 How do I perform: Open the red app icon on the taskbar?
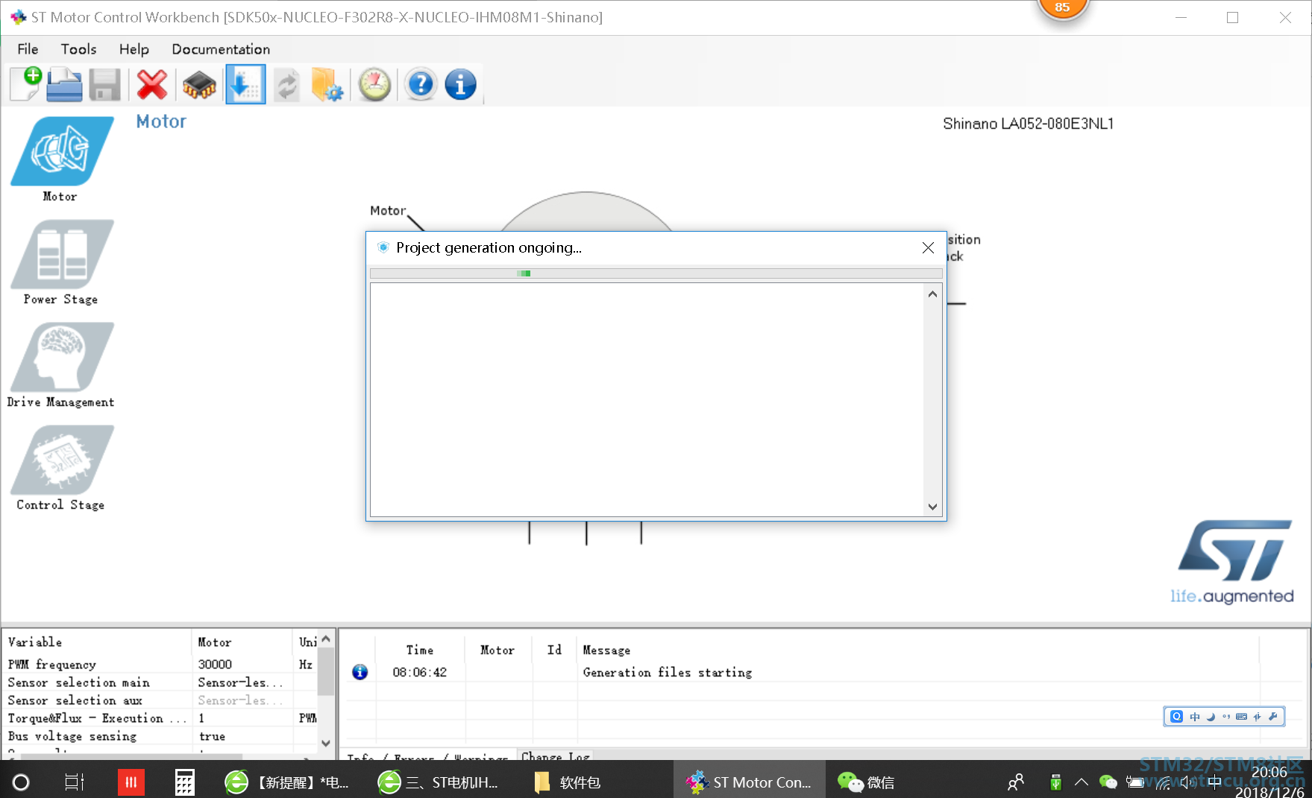pos(131,782)
